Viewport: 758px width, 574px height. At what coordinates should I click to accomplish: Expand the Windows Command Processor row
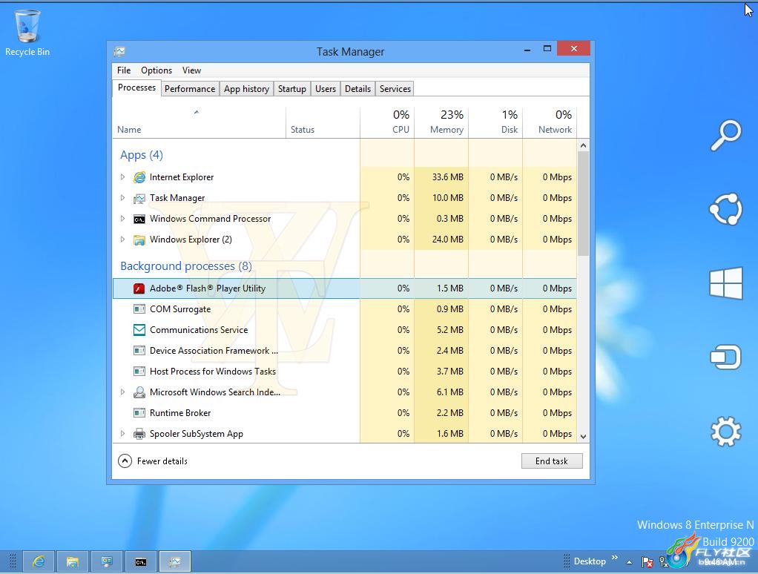[x=123, y=219]
